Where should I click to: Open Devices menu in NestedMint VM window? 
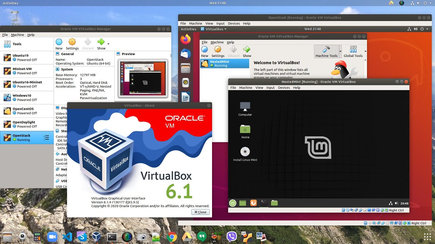click(284, 87)
